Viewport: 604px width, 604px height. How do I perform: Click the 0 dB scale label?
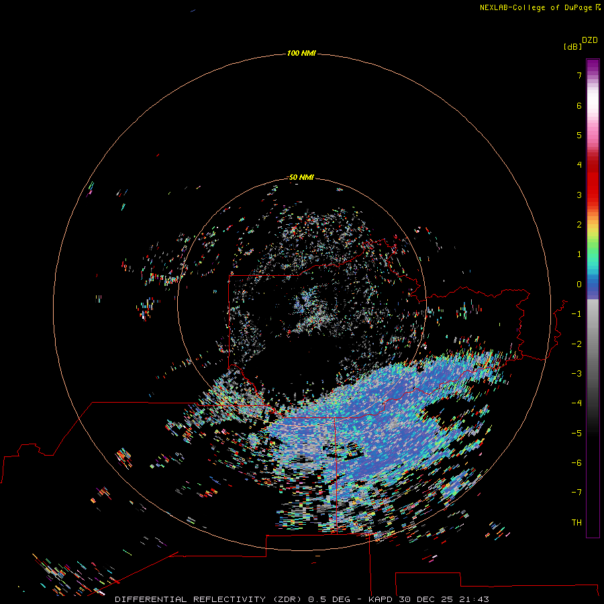click(579, 285)
